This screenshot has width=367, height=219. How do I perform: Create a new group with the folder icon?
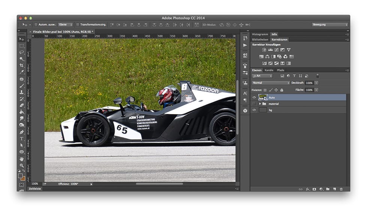[328, 189]
